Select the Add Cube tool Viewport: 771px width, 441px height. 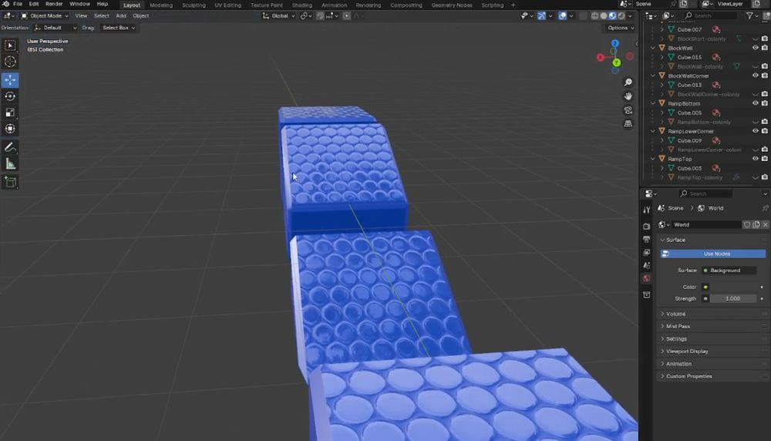coord(10,183)
